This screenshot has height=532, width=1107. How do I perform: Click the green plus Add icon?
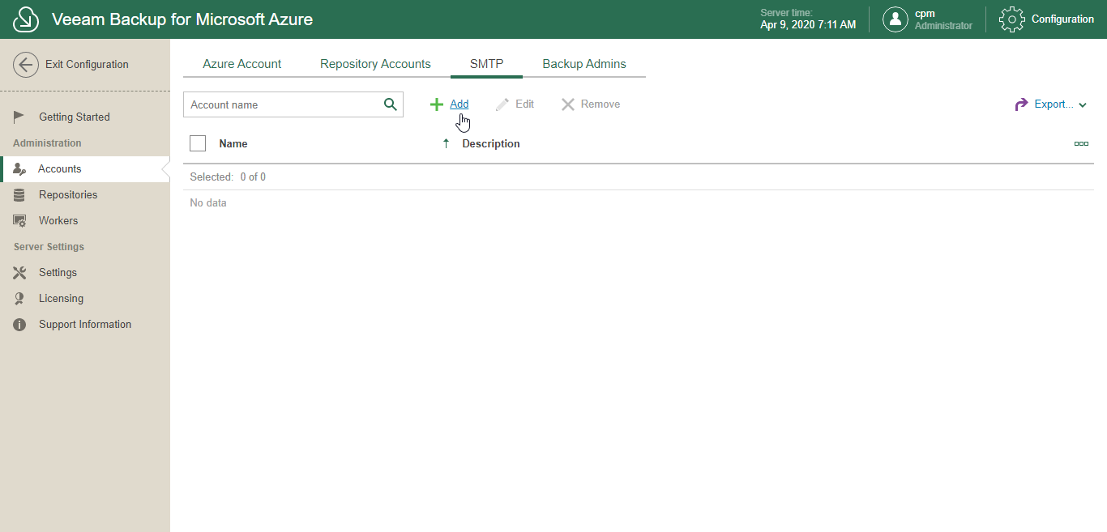click(437, 104)
